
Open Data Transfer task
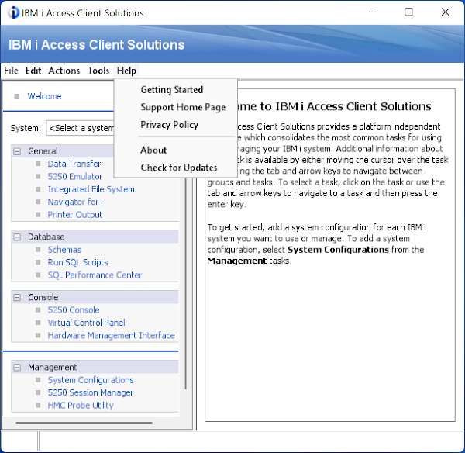pyautogui.click(x=74, y=164)
